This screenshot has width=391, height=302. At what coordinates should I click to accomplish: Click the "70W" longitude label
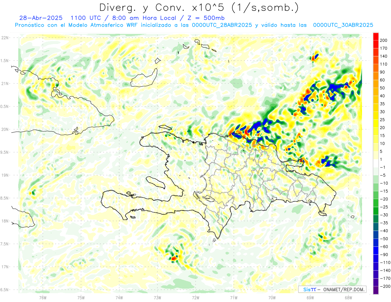click(272, 297)
